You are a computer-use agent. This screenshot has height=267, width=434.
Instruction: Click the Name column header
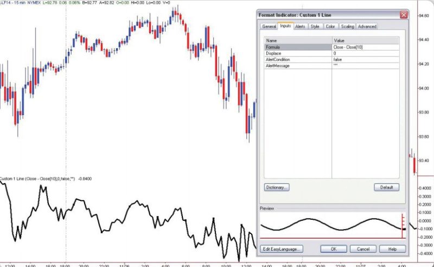click(x=298, y=41)
